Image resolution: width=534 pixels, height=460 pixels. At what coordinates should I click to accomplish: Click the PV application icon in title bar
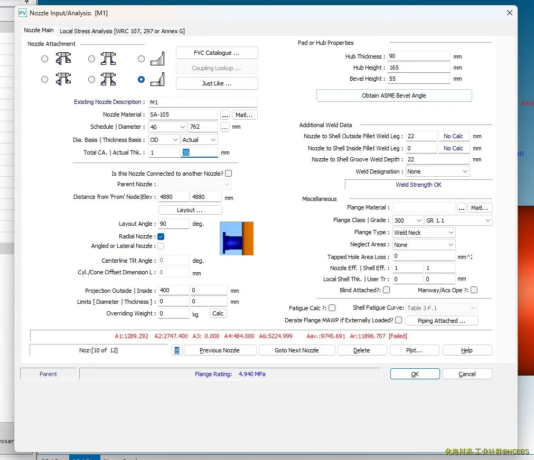(x=23, y=13)
